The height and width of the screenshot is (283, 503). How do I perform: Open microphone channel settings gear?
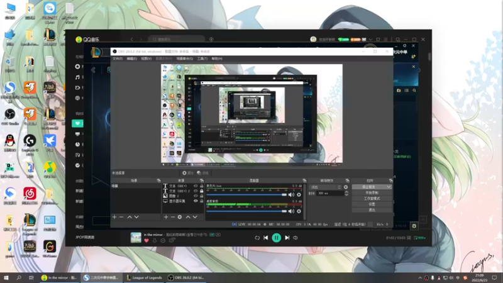tap(299, 195)
